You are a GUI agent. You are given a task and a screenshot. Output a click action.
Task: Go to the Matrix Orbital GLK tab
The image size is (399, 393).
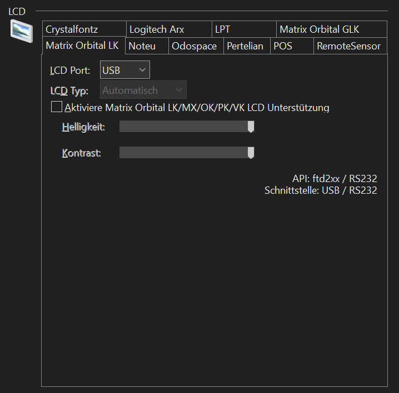click(319, 29)
